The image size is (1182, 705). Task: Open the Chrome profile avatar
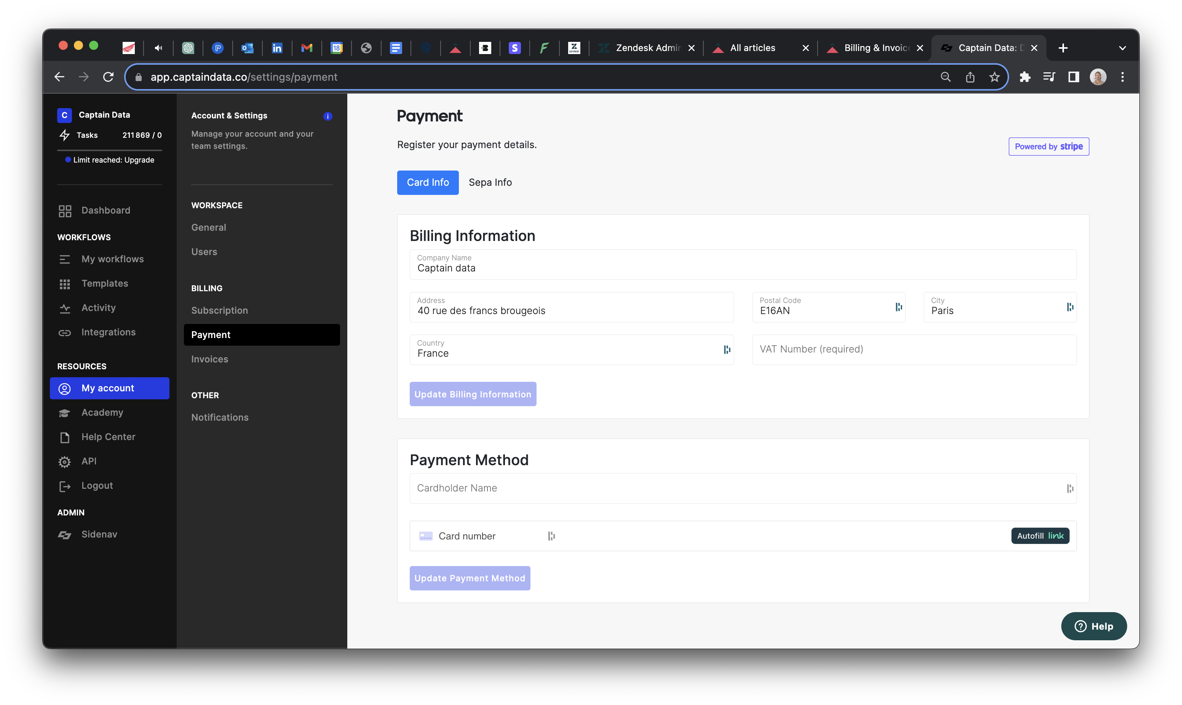coord(1098,77)
